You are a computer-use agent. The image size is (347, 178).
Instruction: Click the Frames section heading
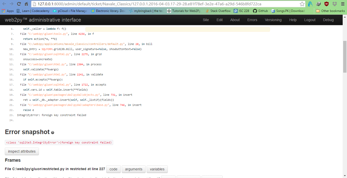click(x=13, y=160)
